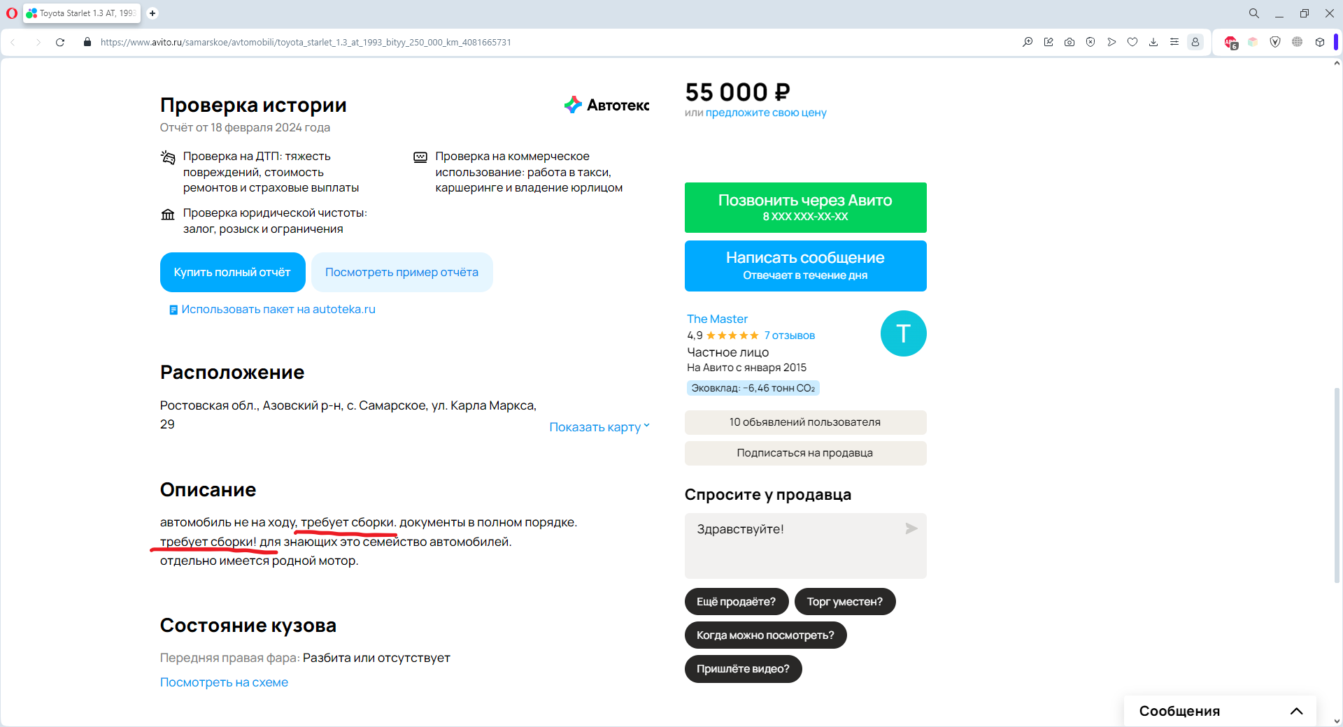Screen dimensions: 1343x727
Task: Open the new tab plus button
Action: click(152, 13)
